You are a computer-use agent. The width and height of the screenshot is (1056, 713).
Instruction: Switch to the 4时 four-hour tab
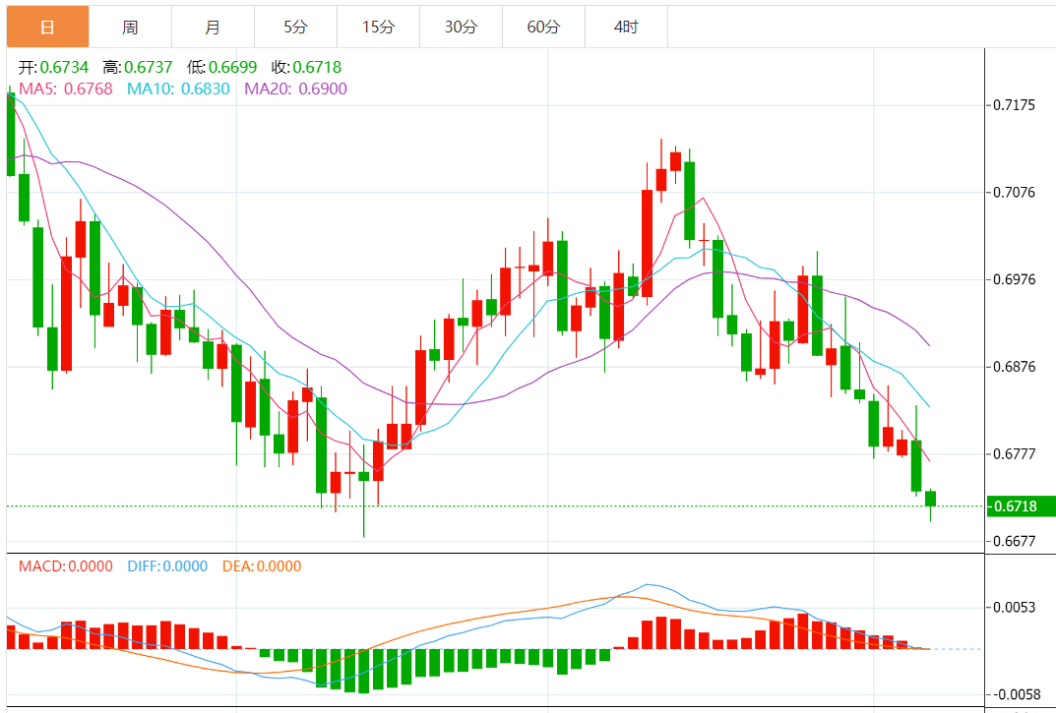[626, 27]
